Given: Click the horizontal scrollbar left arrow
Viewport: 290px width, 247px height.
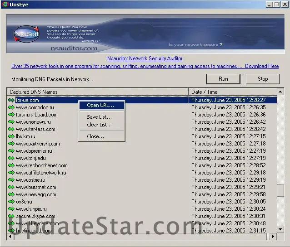Looking at the screenshot, I should point(10,236).
